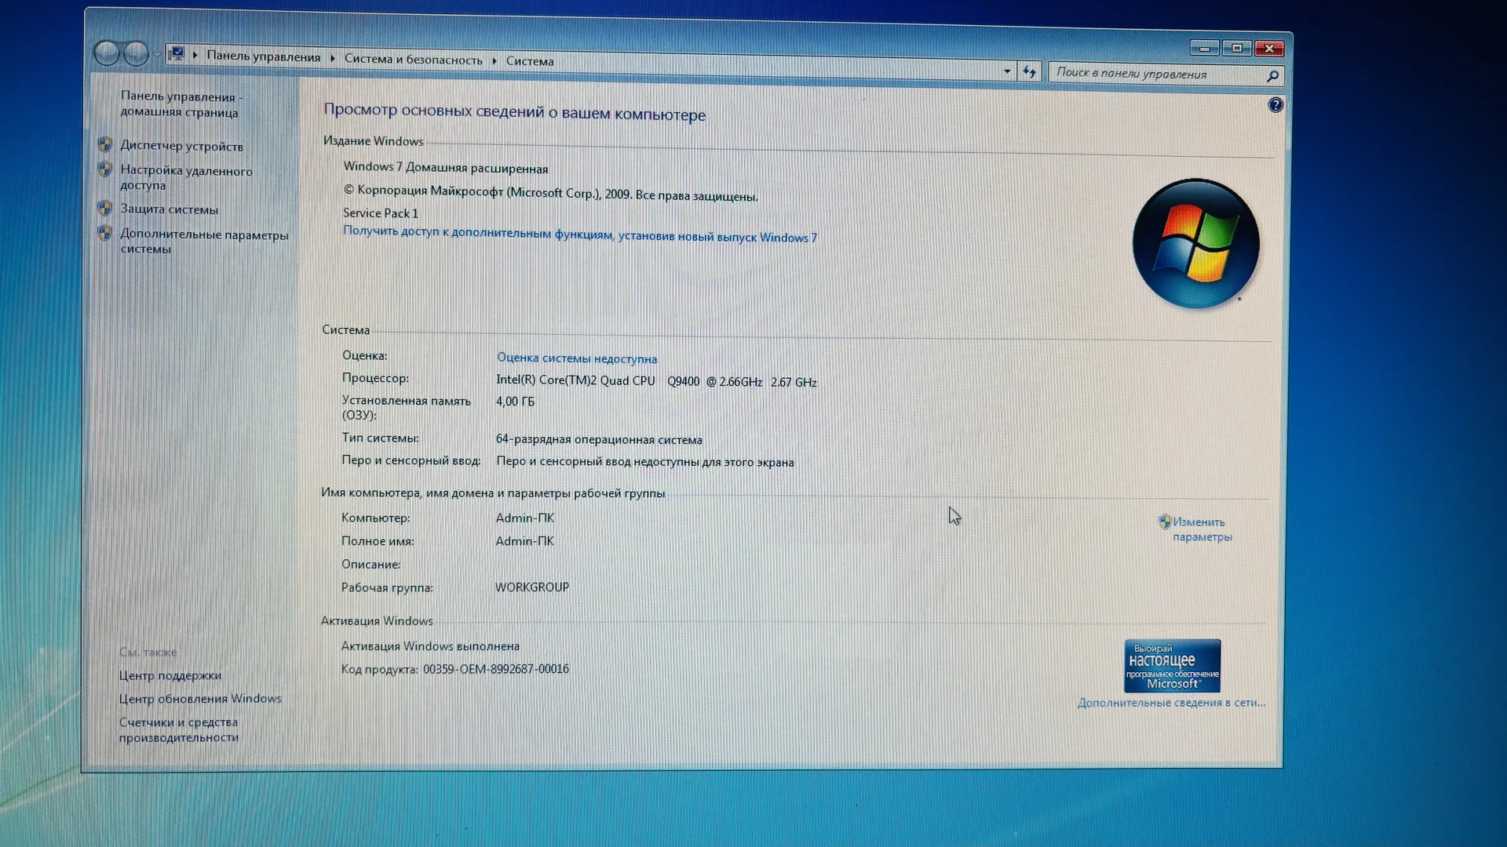Click the 4,00 ГБ memory value
Image resolution: width=1507 pixels, height=847 pixels.
pyautogui.click(x=515, y=401)
